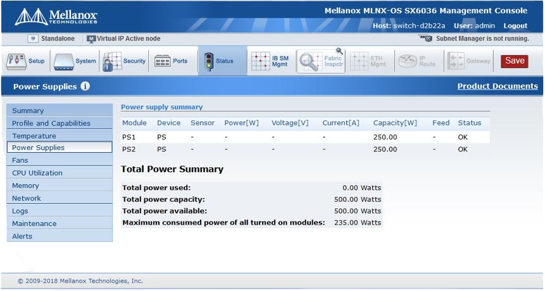The height and width of the screenshot is (291, 545).
Task: Click the Total power capacity row label
Action: click(x=163, y=199)
